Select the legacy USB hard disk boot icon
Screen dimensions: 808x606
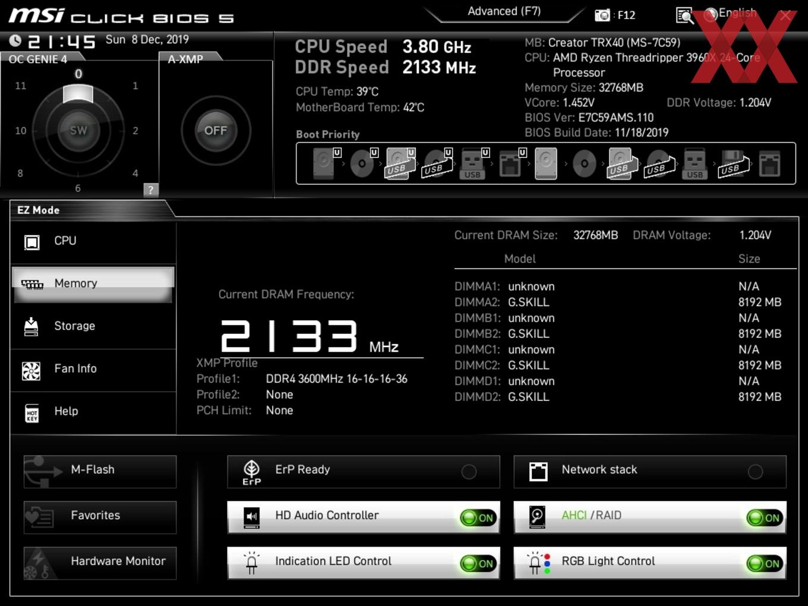point(621,163)
